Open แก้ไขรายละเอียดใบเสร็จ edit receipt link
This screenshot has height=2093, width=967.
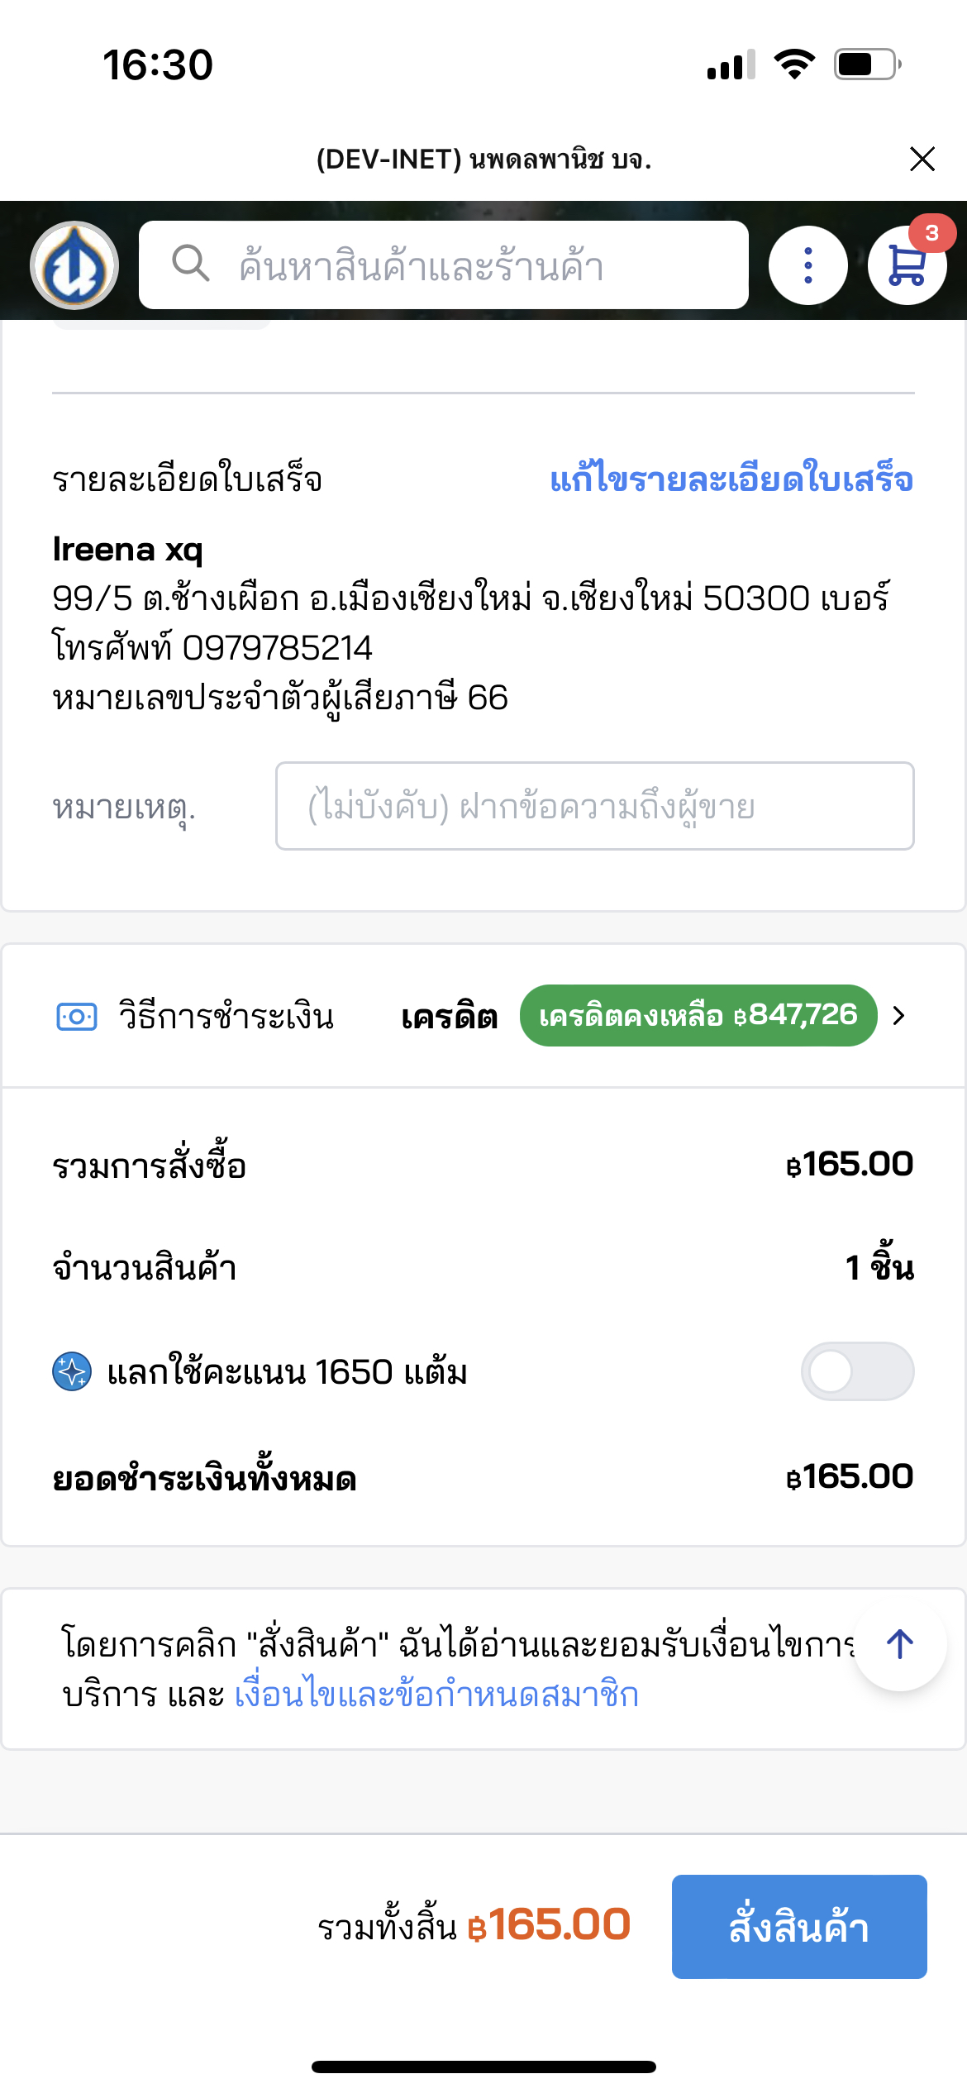(x=731, y=479)
